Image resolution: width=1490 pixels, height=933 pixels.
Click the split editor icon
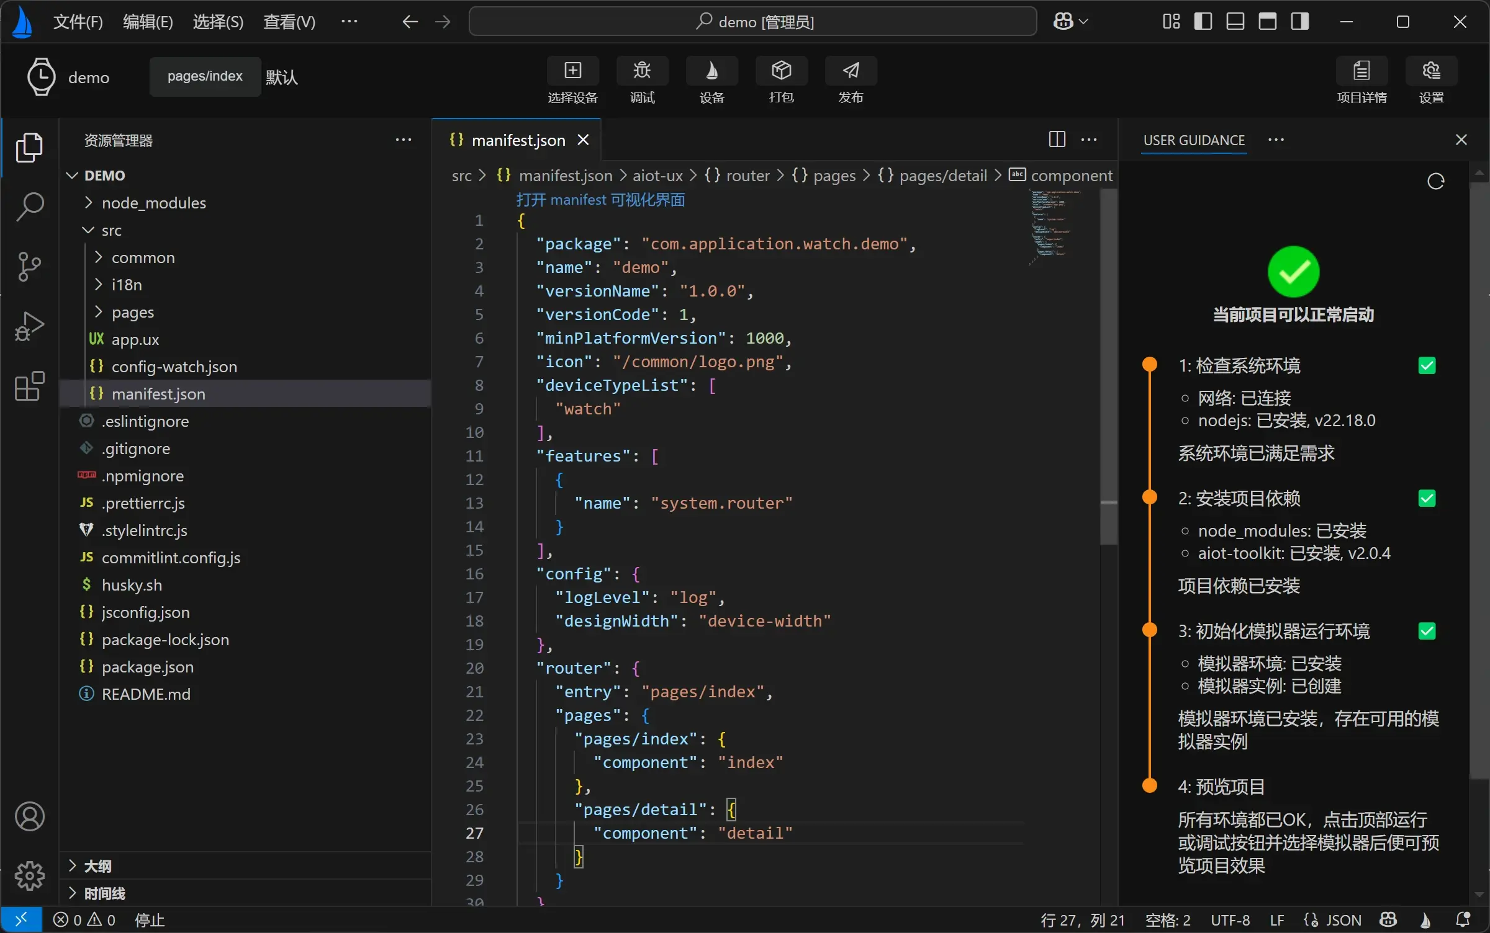click(1057, 139)
